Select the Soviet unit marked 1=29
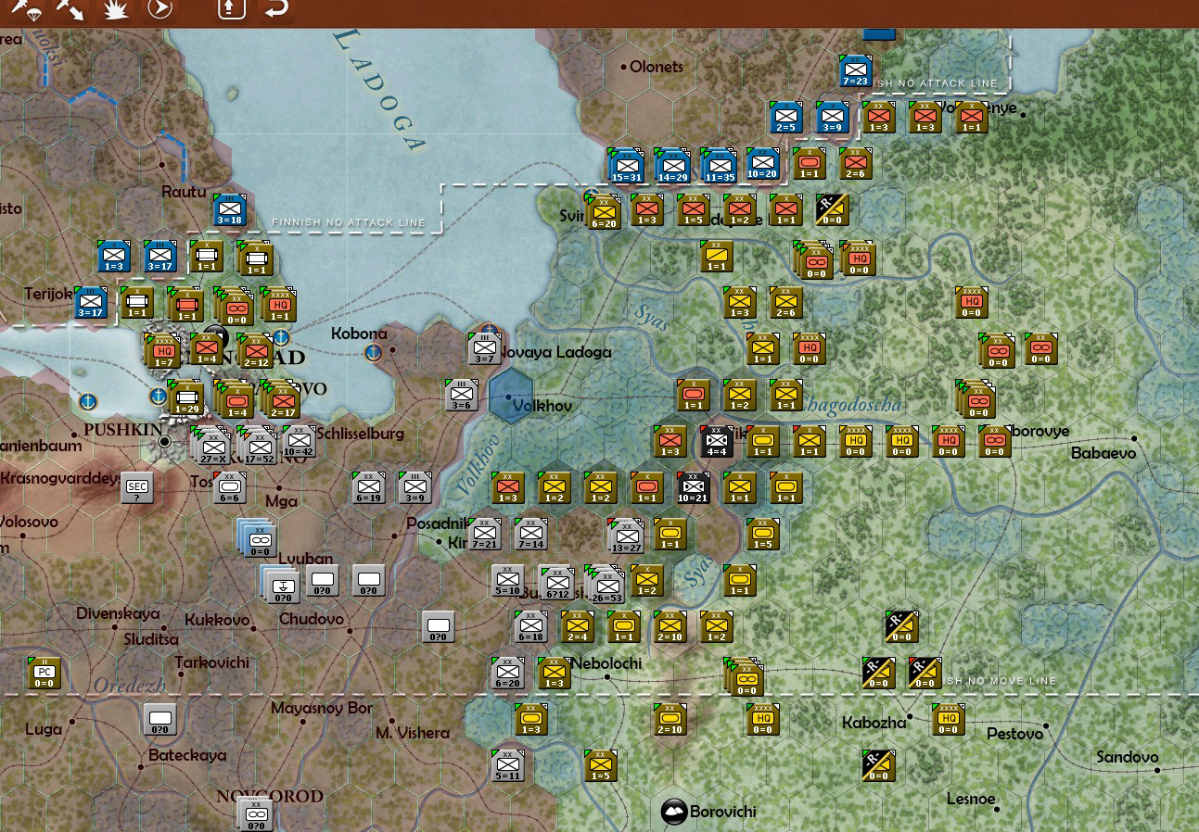The height and width of the screenshot is (832, 1199). click(185, 398)
